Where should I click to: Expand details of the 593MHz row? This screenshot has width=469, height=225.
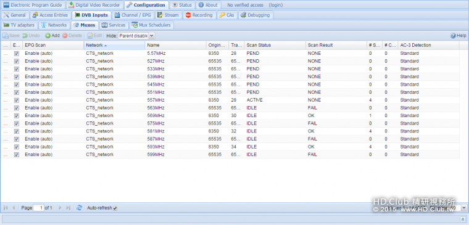6,147
